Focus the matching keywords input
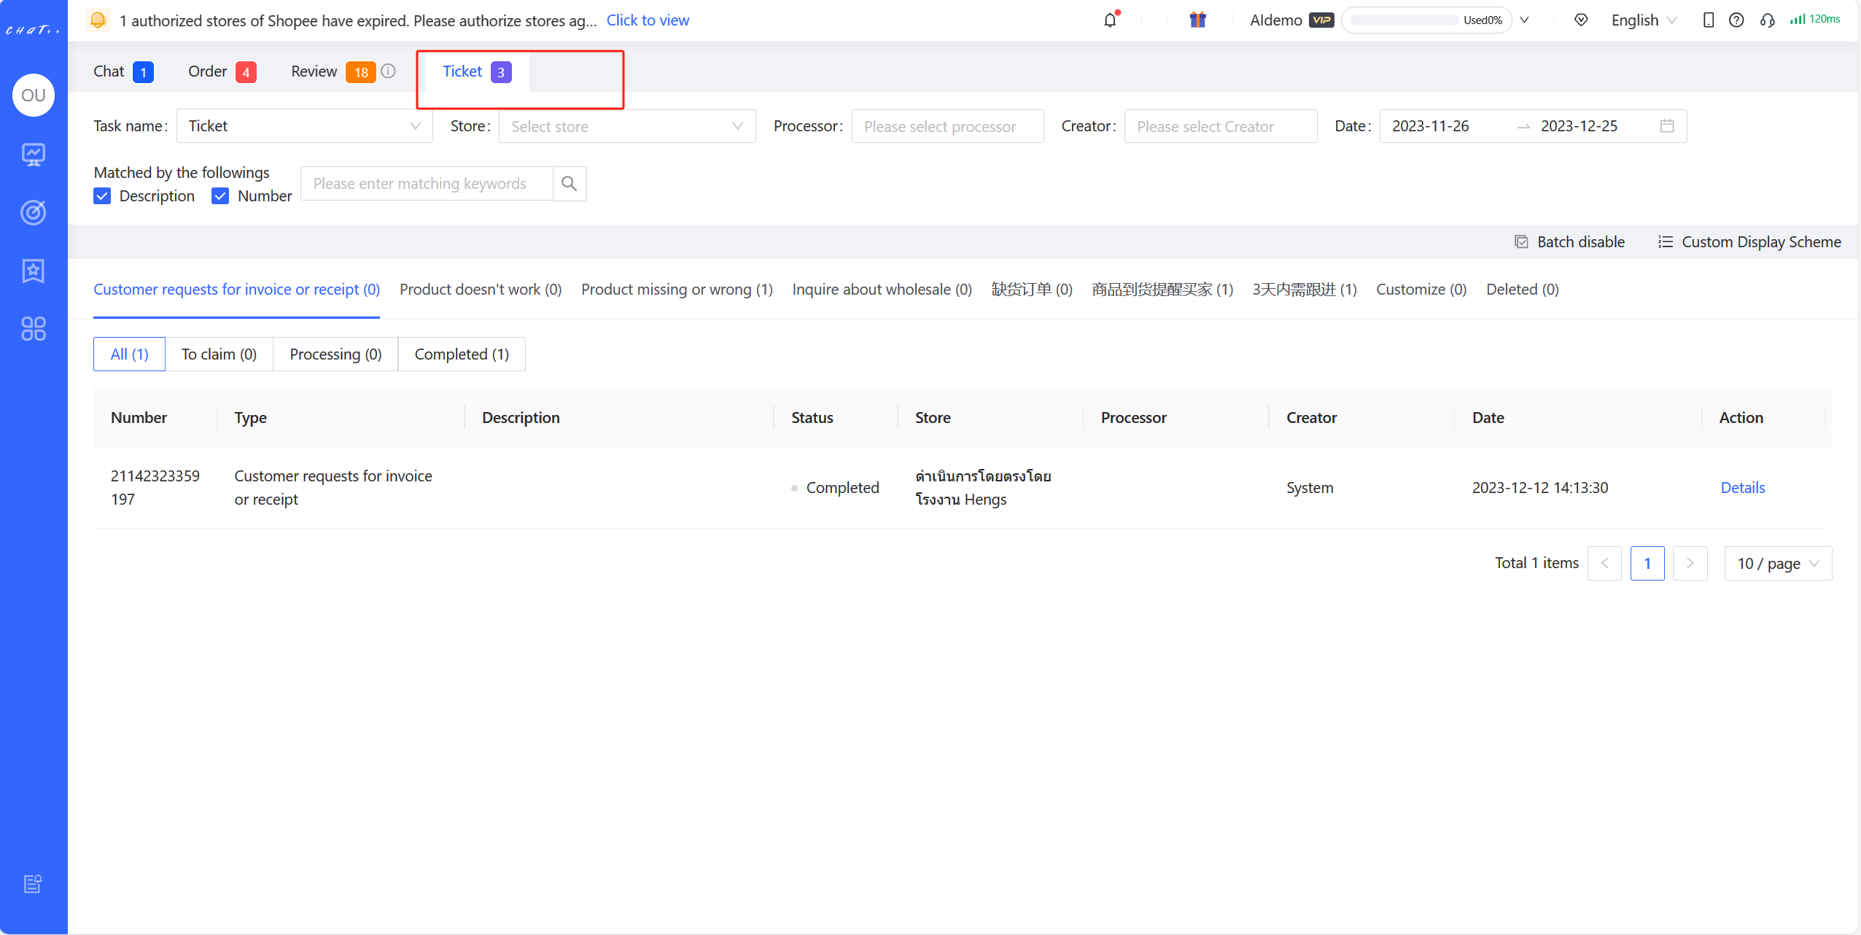The height and width of the screenshot is (935, 1861). [427, 184]
